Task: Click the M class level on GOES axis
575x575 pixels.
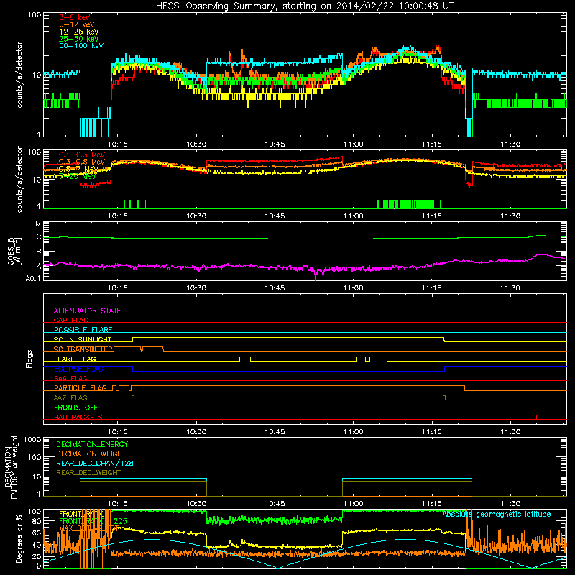Action: (38, 224)
